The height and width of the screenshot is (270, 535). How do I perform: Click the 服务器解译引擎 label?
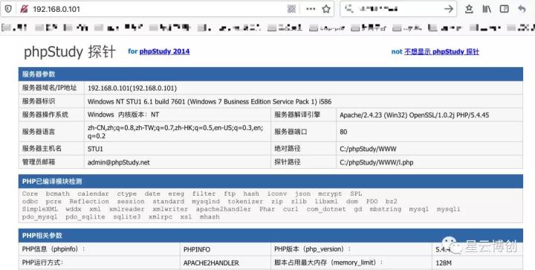click(x=297, y=115)
